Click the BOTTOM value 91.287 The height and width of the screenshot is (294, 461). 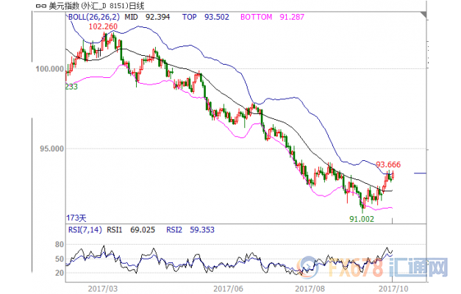pos(292,17)
